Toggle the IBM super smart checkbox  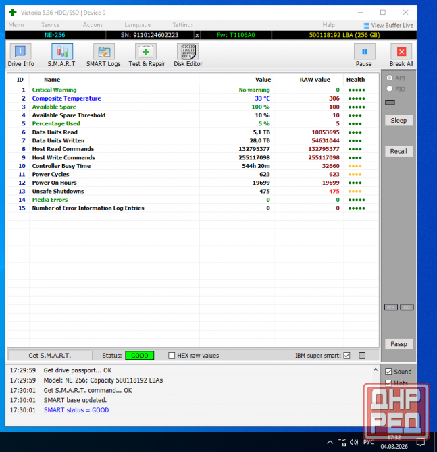[x=346, y=356]
